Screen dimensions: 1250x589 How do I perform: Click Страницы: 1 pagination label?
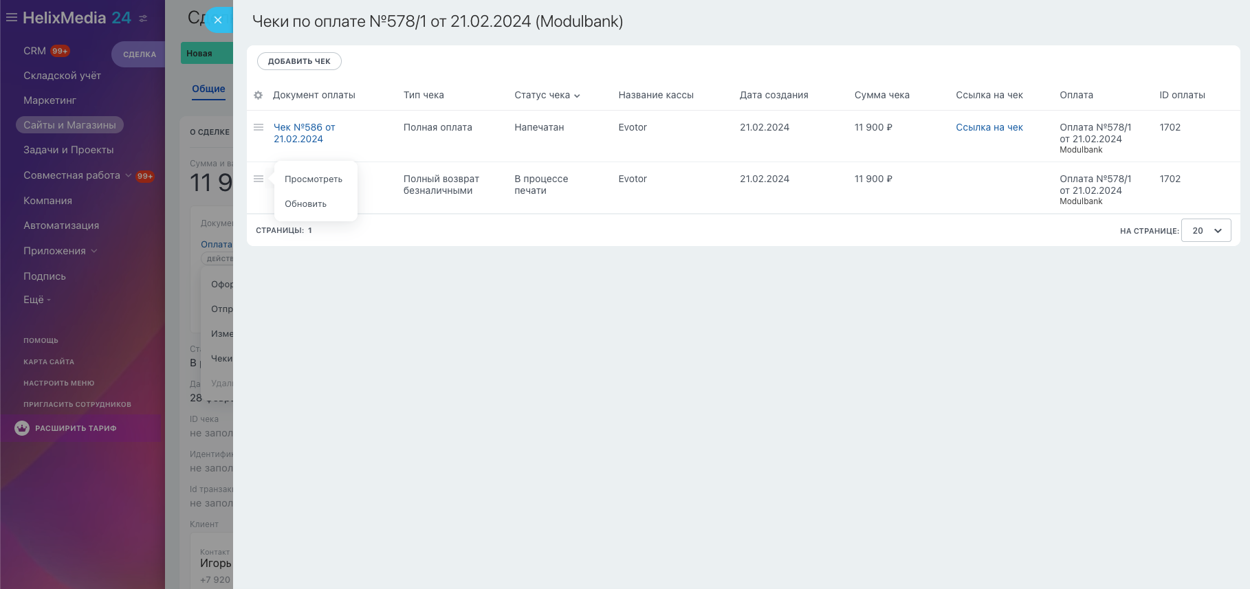click(x=284, y=231)
